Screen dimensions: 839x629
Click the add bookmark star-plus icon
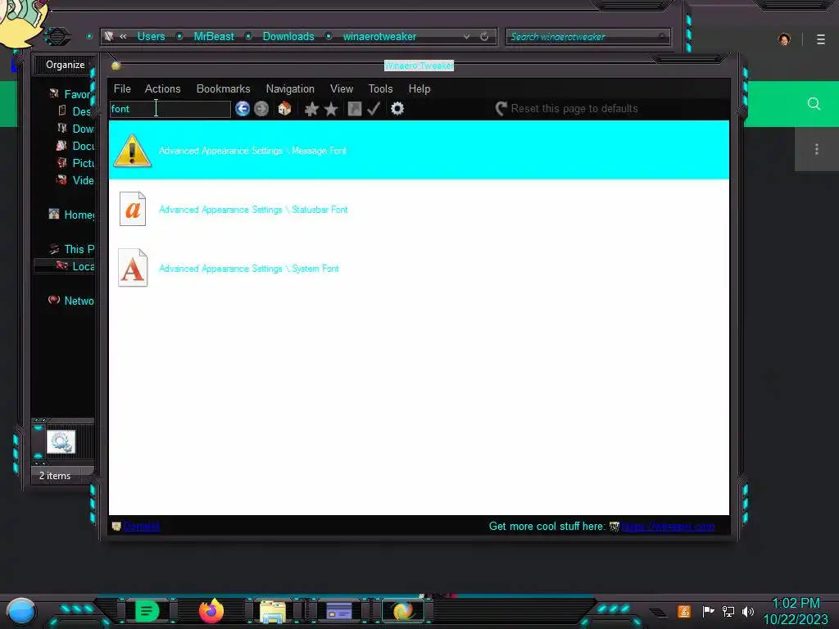[x=311, y=109]
